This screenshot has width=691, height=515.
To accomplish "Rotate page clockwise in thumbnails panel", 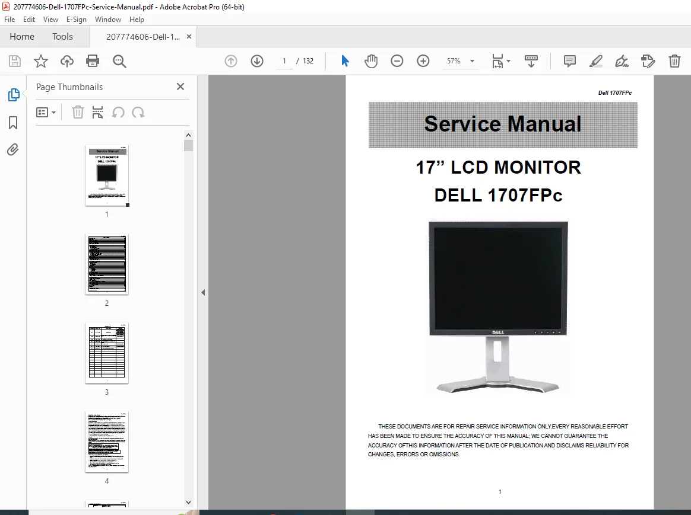I will (x=138, y=113).
